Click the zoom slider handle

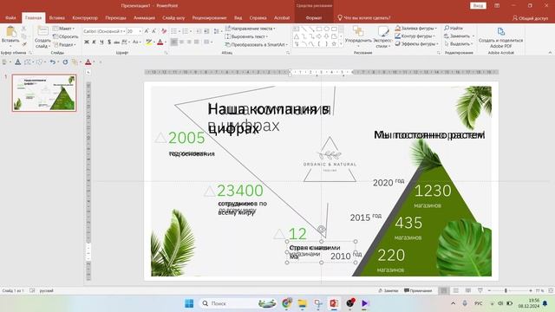(x=506, y=290)
